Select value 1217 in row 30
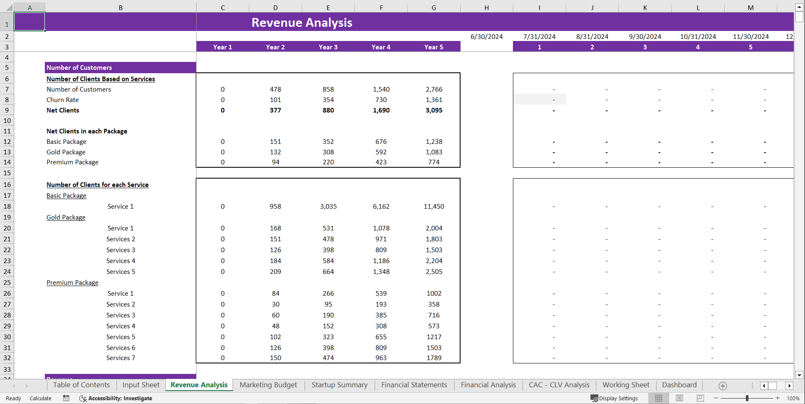The height and width of the screenshot is (404, 805). click(x=434, y=337)
